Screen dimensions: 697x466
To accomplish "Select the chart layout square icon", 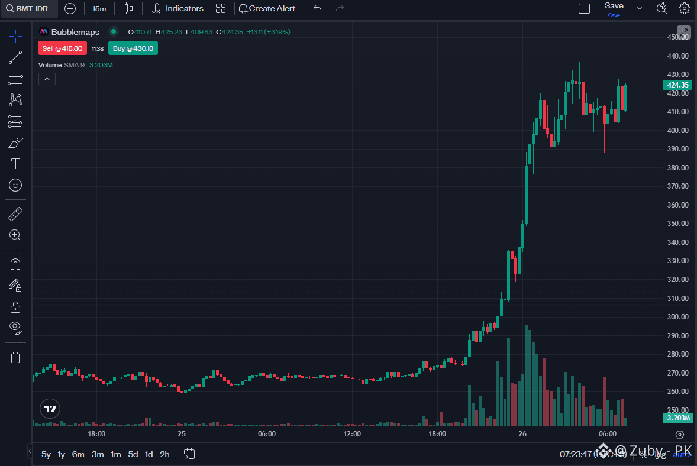I will (584, 8).
